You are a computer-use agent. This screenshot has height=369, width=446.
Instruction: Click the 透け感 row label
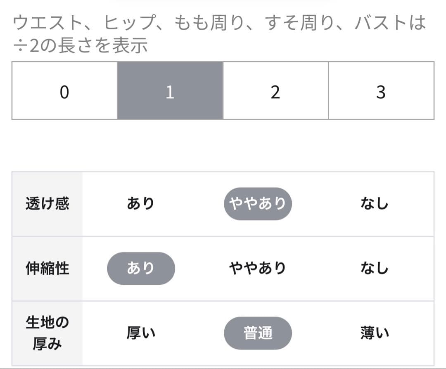47,204
